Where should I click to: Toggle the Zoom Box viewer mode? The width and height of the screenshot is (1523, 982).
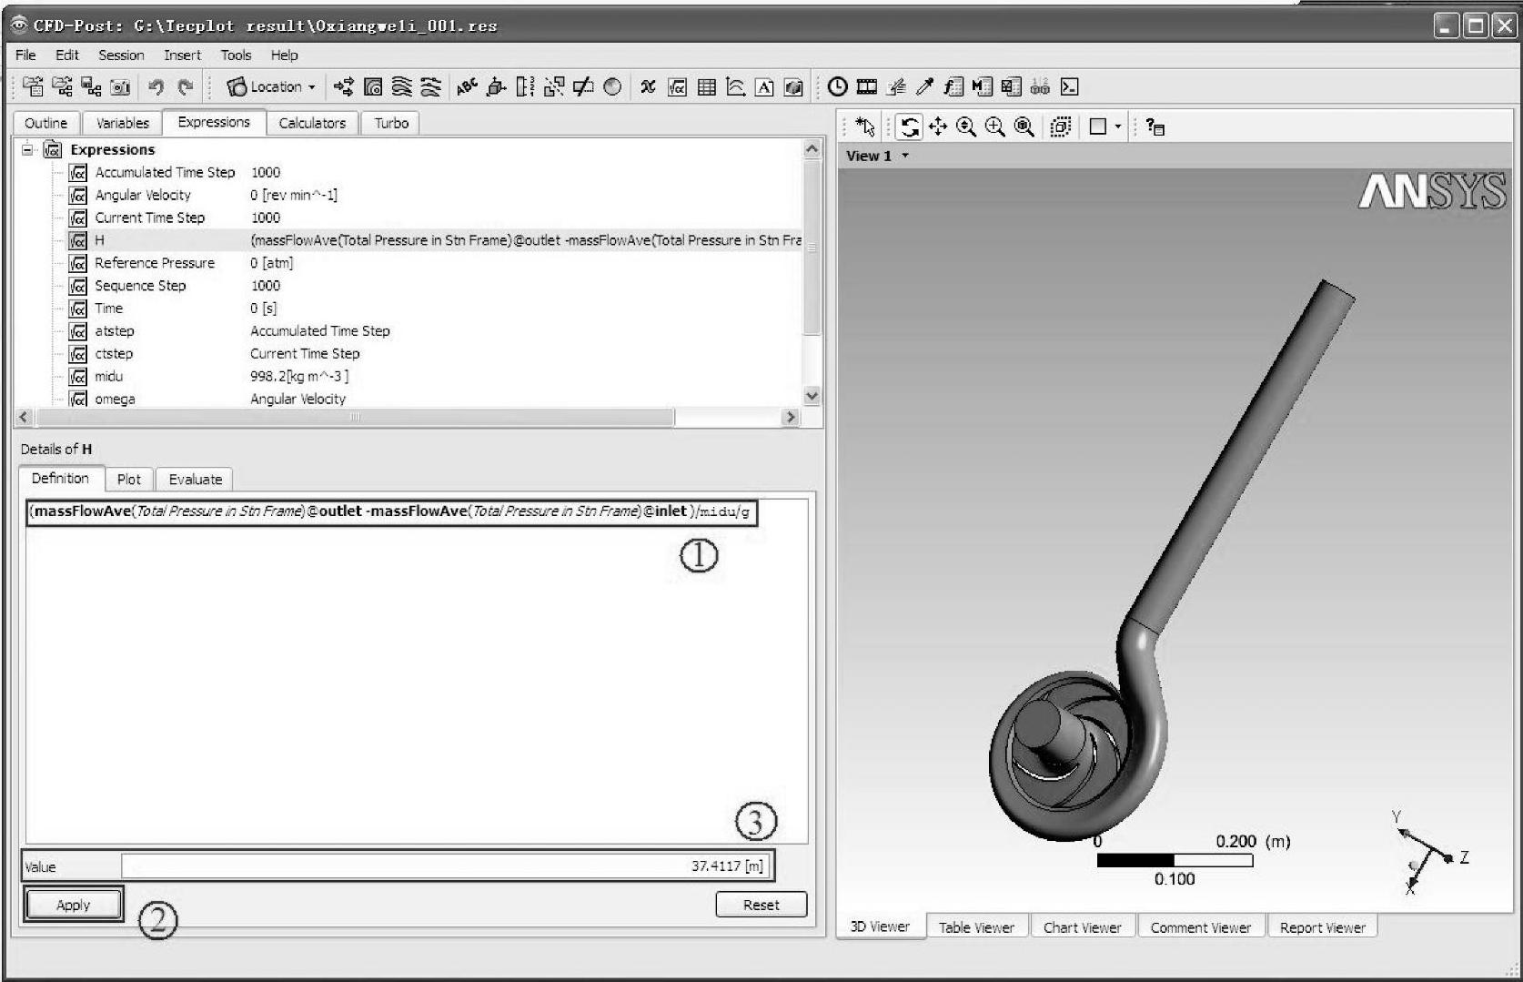point(995,127)
